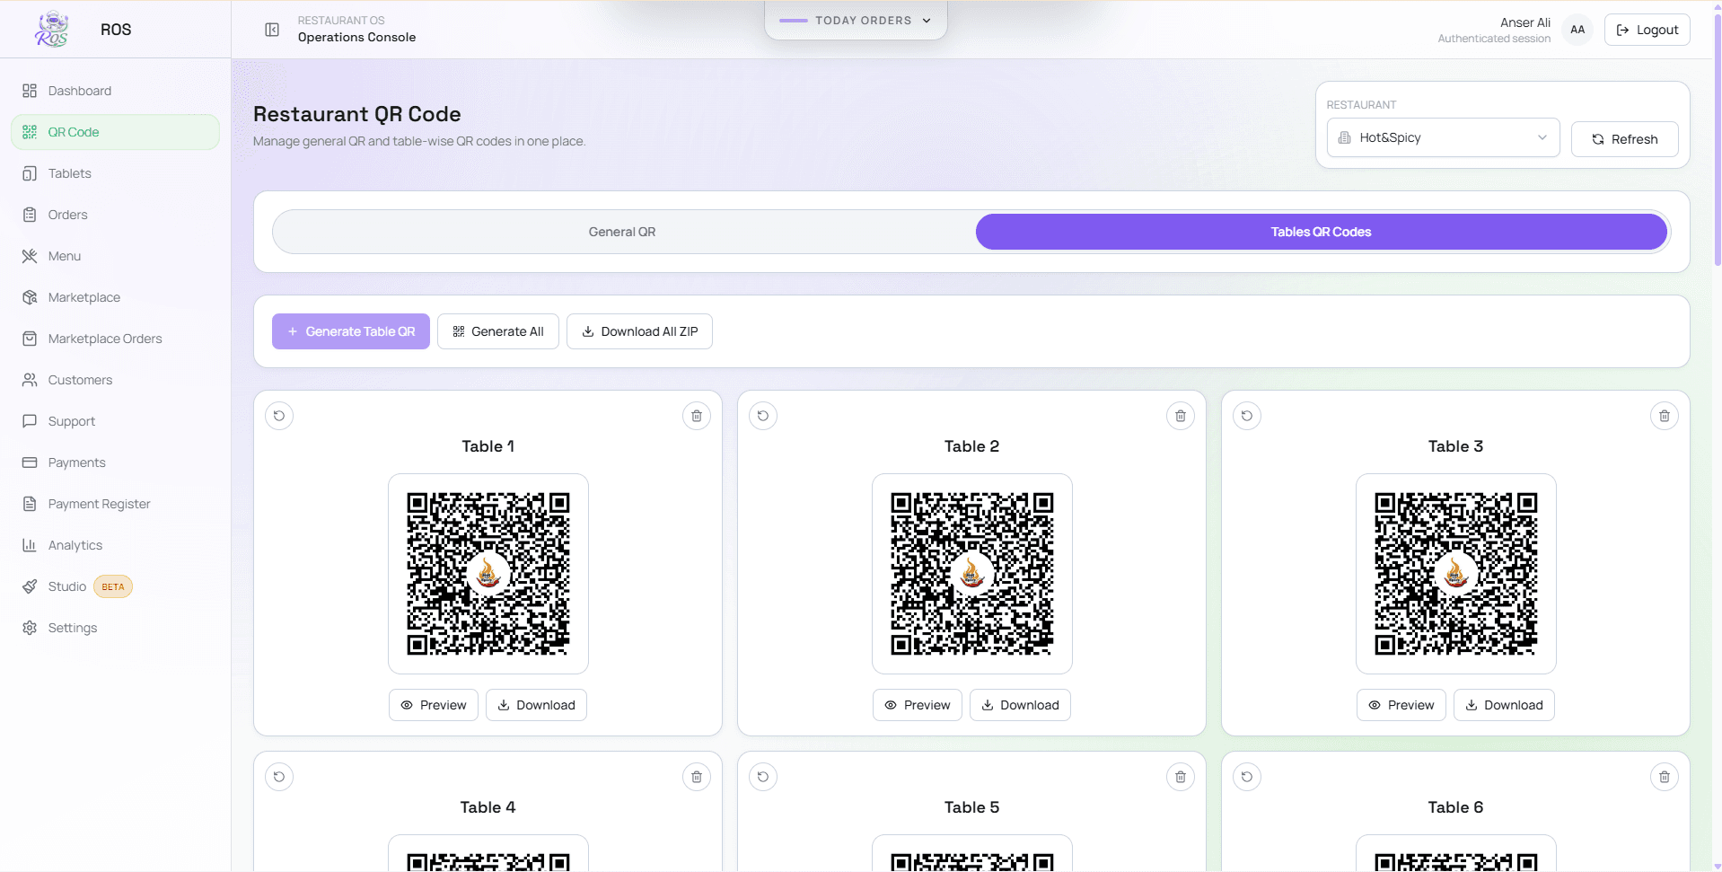Click the Table 1 card title
This screenshot has height=872, width=1722.
(x=488, y=446)
